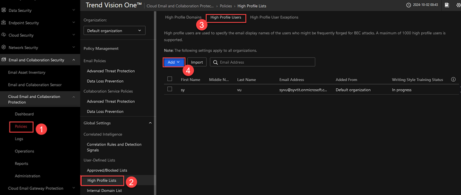Open Advanced Threat Protection under Collaboration Service Policies
The height and width of the screenshot is (195, 461).
click(111, 102)
